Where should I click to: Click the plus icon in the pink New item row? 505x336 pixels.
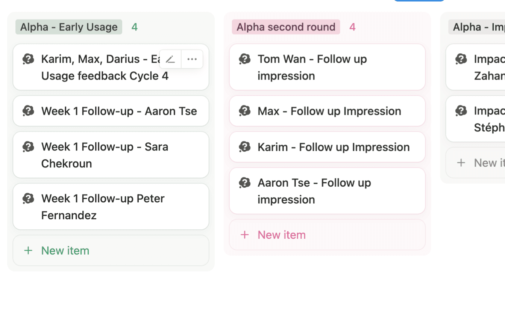pyautogui.click(x=245, y=235)
